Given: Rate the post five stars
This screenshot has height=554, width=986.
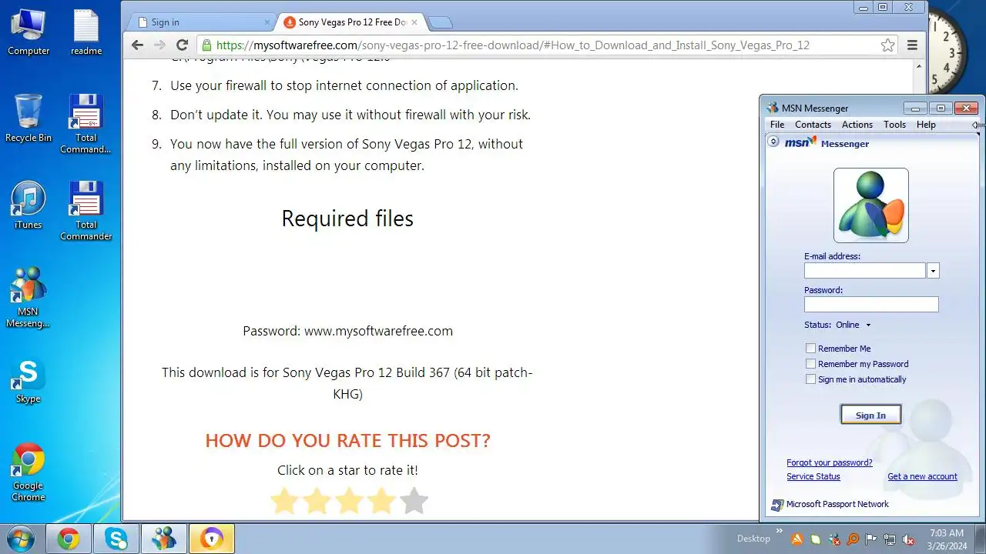Looking at the screenshot, I should (414, 501).
